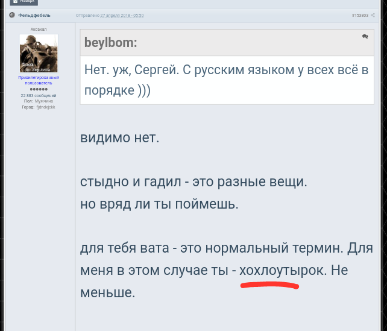The width and height of the screenshot is (387, 331).
Task: Click the quoted text starting with Нет. уж, Сергей
Action: point(225,80)
